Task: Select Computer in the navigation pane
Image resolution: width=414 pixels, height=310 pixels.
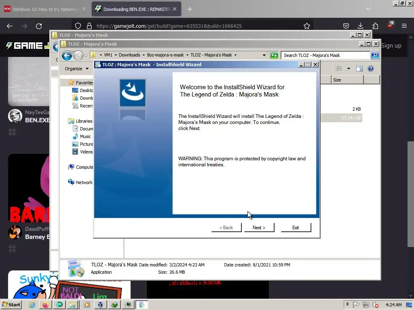Action: click(80, 167)
